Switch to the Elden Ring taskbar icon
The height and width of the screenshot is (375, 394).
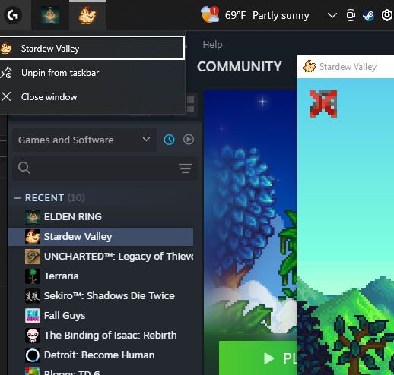click(50, 15)
